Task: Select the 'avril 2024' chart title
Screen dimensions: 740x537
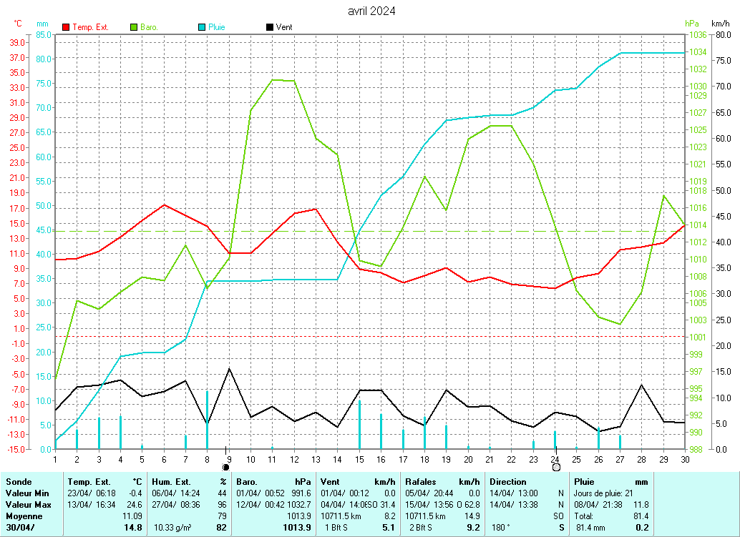Action: pos(371,11)
